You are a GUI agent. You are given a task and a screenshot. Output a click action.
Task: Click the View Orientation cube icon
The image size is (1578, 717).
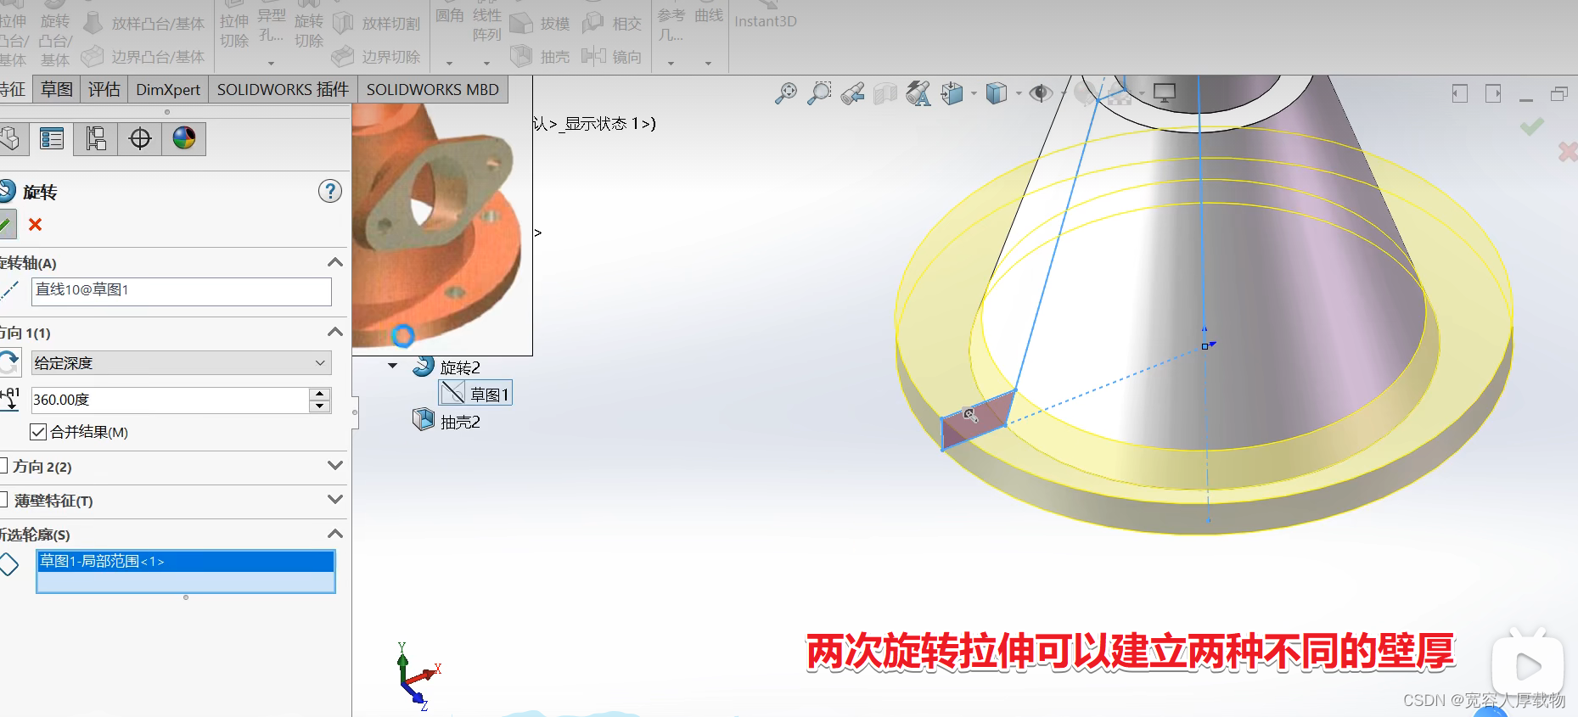tap(952, 93)
